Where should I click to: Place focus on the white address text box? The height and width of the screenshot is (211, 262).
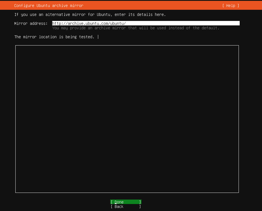[x=145, y=23]
